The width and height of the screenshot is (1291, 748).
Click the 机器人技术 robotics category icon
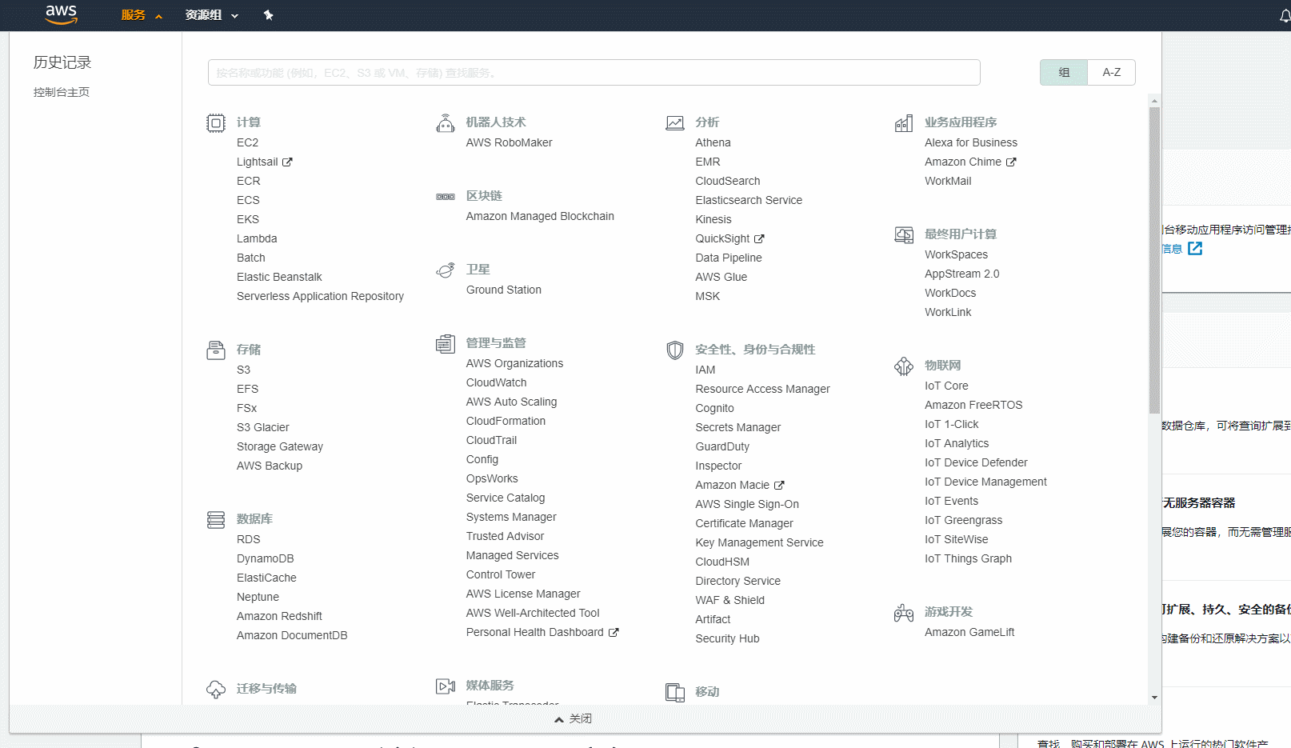[x=446, y=123]
